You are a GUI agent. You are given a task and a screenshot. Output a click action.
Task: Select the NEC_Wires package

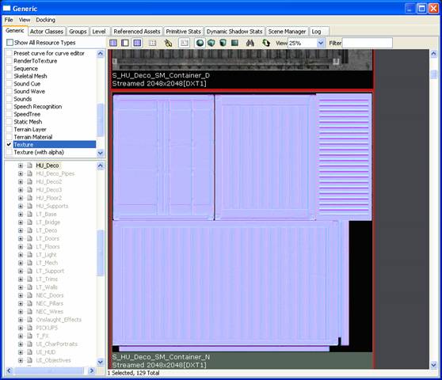[50, 312]
